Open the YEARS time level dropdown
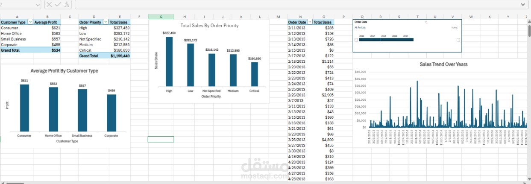The width and height of the screenshot is (531, 184). (455, 27)
